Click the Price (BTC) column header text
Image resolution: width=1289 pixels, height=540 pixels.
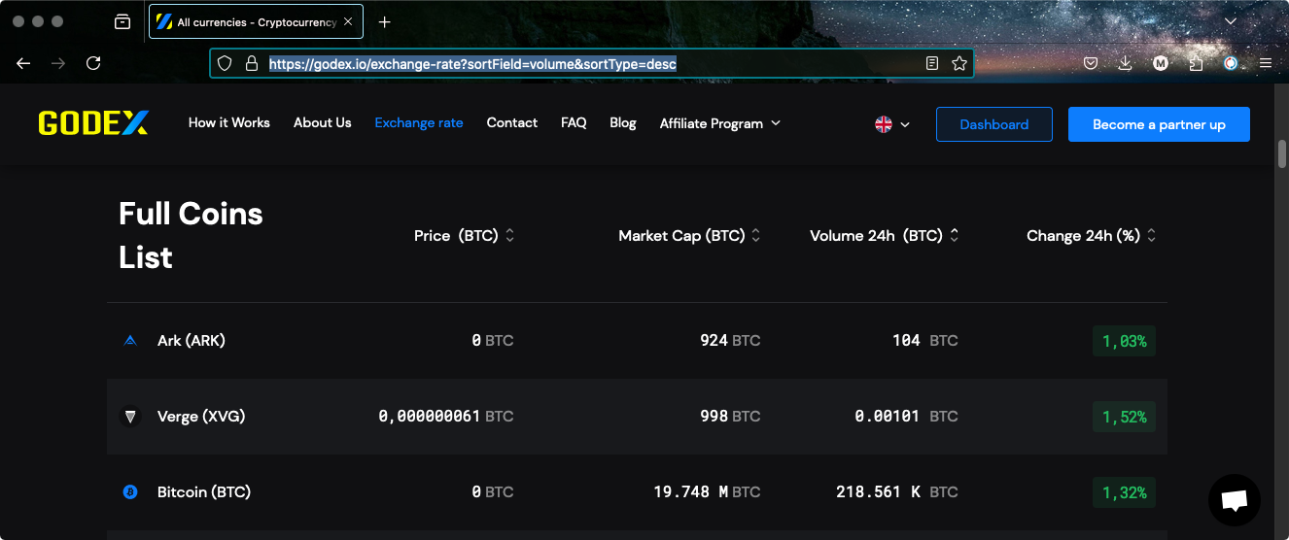pyautogui.click(x=456, y=236)
